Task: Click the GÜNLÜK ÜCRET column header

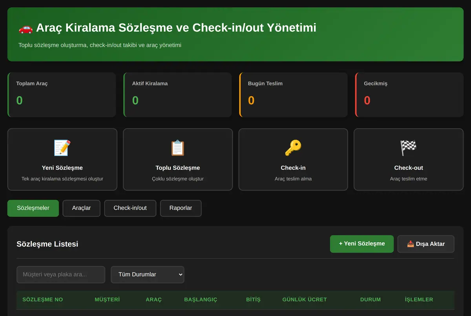Action: (x=305, y=300)
